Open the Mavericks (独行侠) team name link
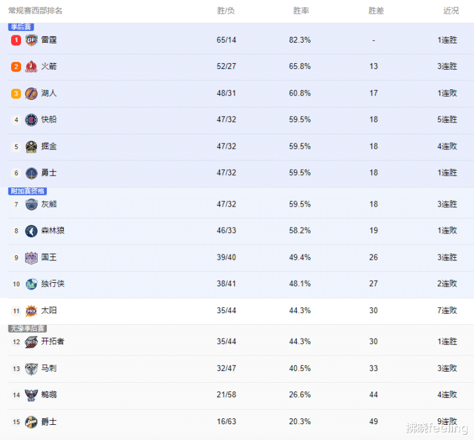Image resolution: width=474 pixels, height=440 pixels. (x=53, y=284)
